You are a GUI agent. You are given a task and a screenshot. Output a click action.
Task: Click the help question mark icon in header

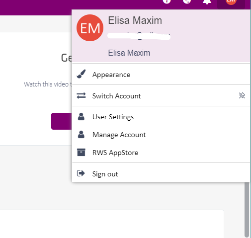coord(167,1)
